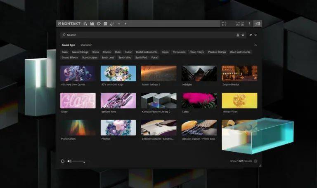Viewport: 317px width, 188px height.
Task: Select the Organ tag
Action: tap(165, 52)
